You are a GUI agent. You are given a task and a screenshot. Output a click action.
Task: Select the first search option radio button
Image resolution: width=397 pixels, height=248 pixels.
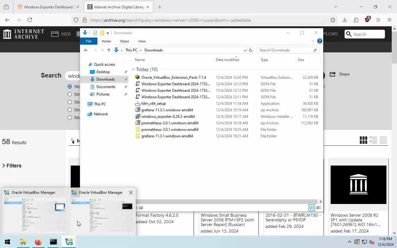(x=70, y=86)
